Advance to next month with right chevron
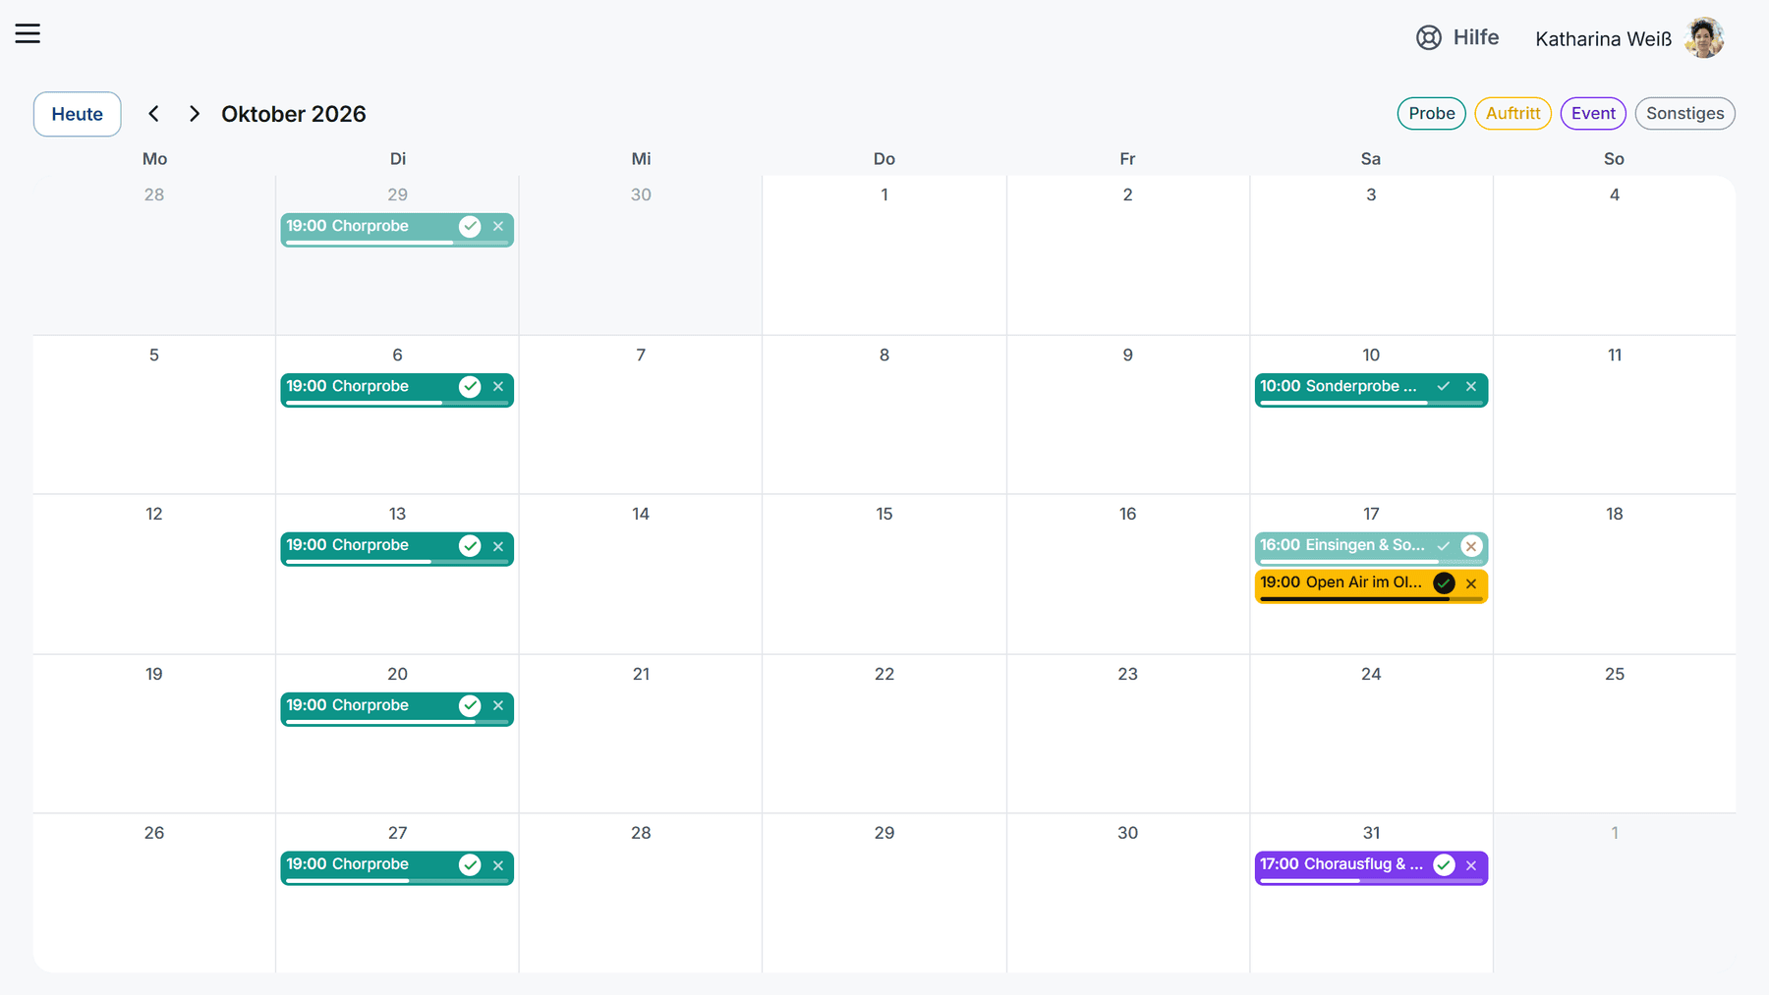This screenshot has width=1769, height=995. pyautogui.click(x=195, y=114)
